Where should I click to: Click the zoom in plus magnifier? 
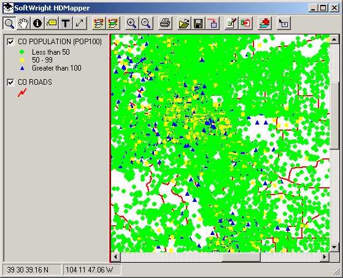(x=131, y=23)
